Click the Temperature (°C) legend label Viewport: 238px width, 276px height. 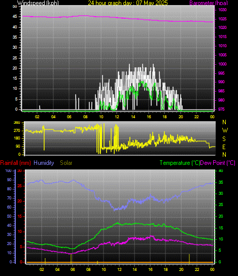180,163
